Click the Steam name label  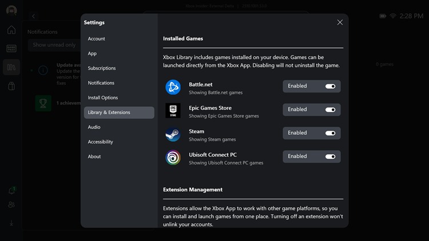tap(196, 131)
